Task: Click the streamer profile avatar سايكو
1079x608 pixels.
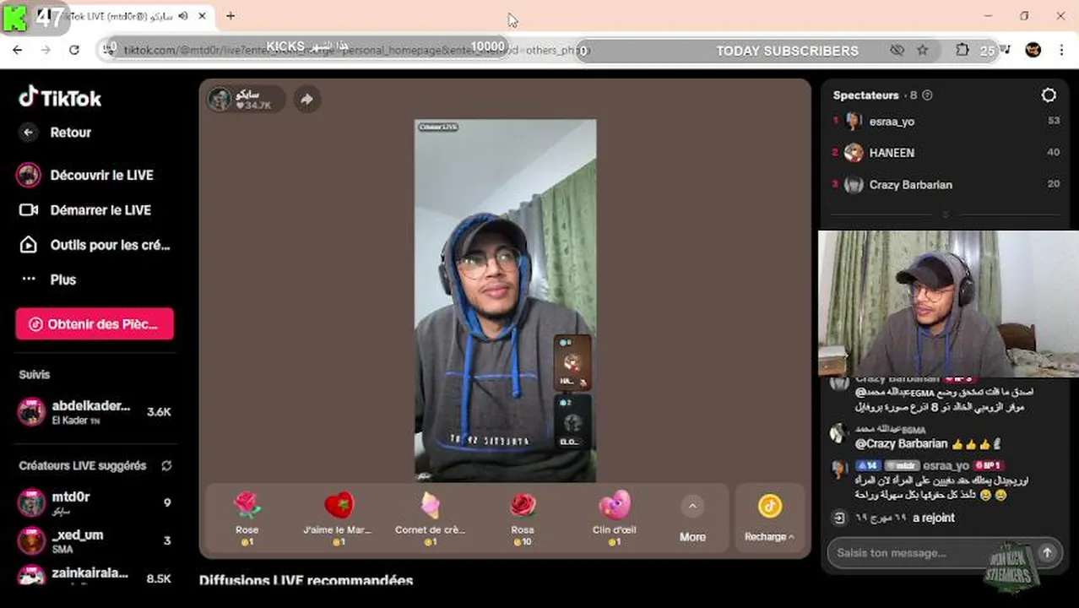Action: 220,100
